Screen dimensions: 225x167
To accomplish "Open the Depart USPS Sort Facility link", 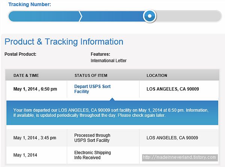I will pos(92,89).
